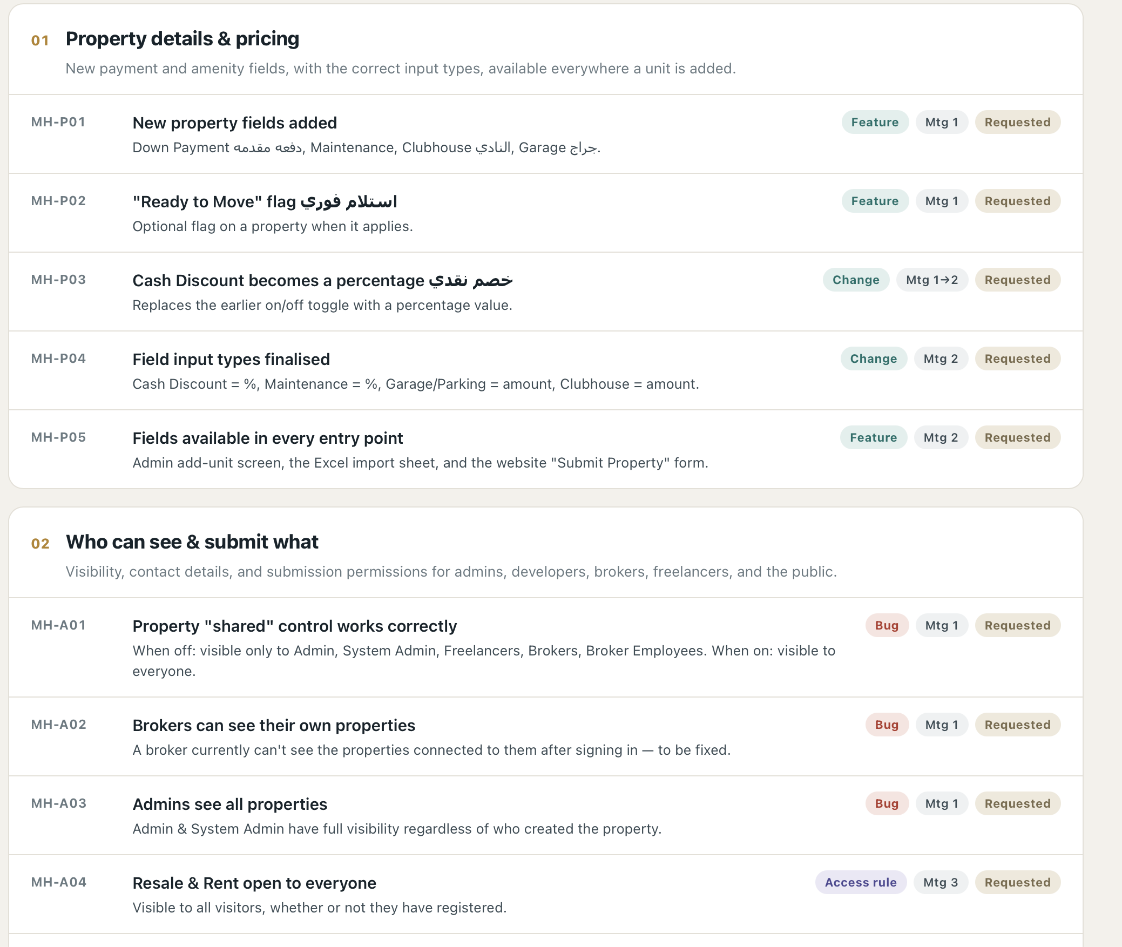Click the Bug tag for Brokers row
This screenshot has height=947, width=1122.
tap(887, 725)
